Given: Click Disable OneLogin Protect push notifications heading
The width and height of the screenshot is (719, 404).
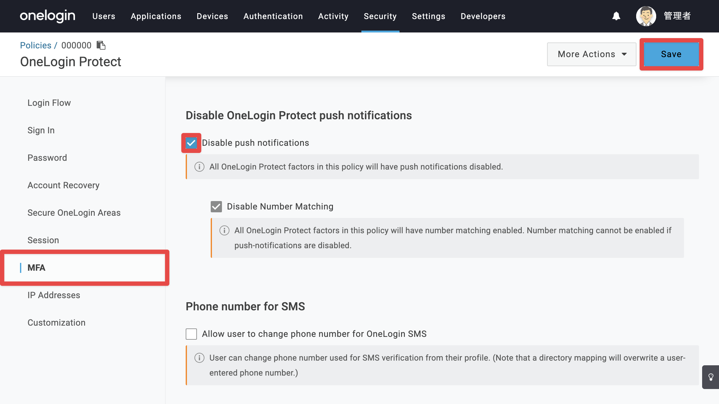Looking at the screenshot, I should pyautogui.click(x=299, y=116).
